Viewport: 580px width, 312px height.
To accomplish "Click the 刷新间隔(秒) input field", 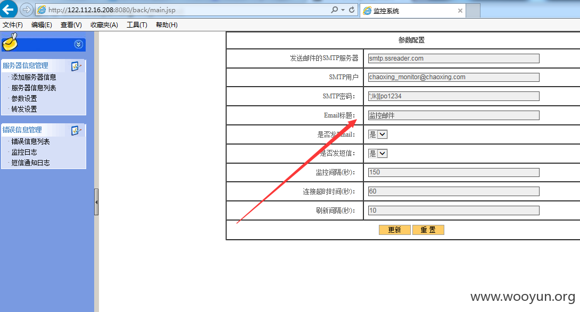I will pos(453,210).
